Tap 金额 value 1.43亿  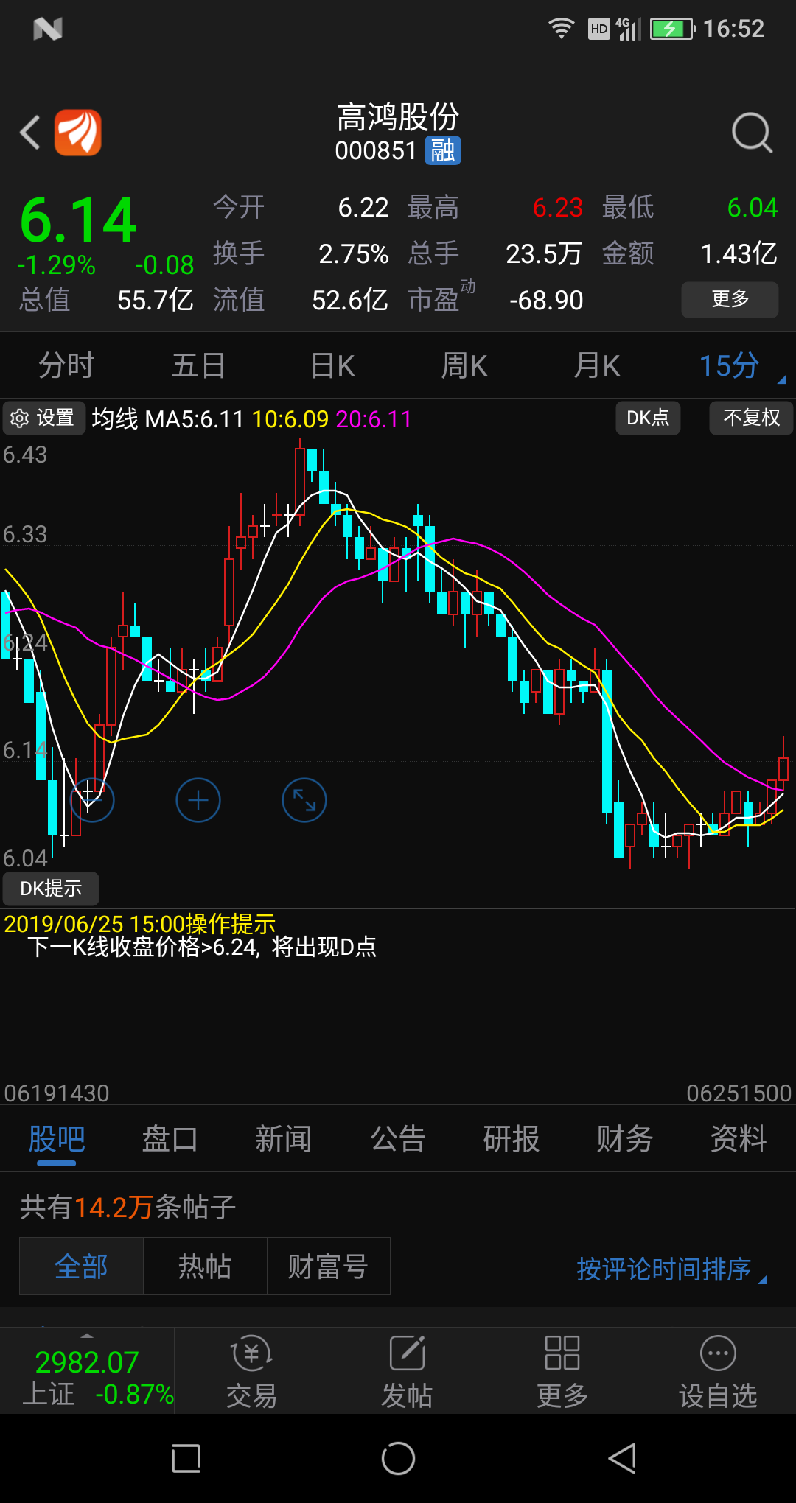(x=739, y=254)
